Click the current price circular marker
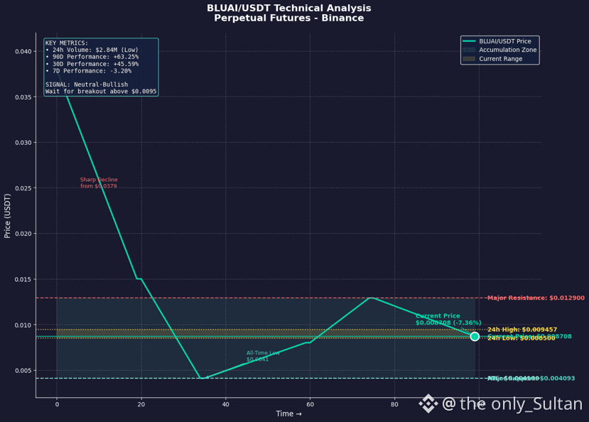 click(475, 337)
